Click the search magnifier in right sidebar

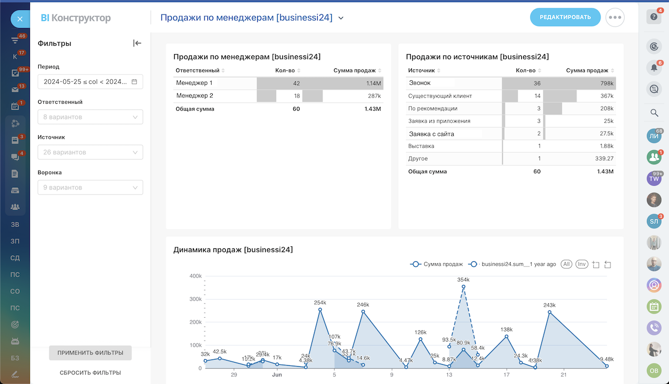(654, 113)
